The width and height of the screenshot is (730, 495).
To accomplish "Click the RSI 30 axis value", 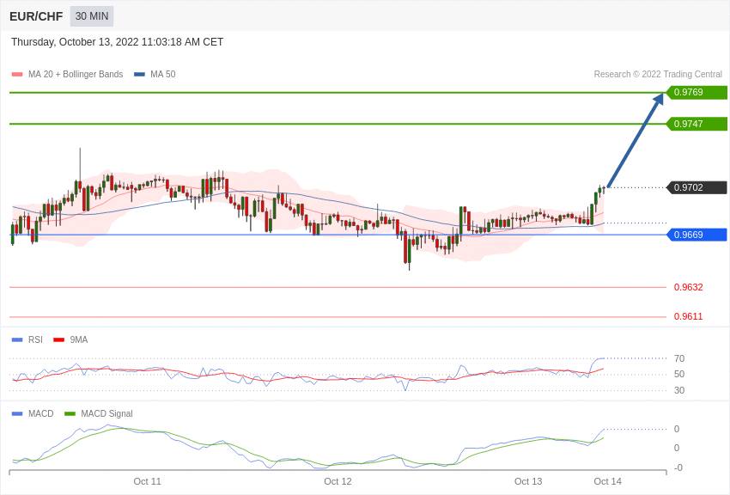I will [679, 390].
